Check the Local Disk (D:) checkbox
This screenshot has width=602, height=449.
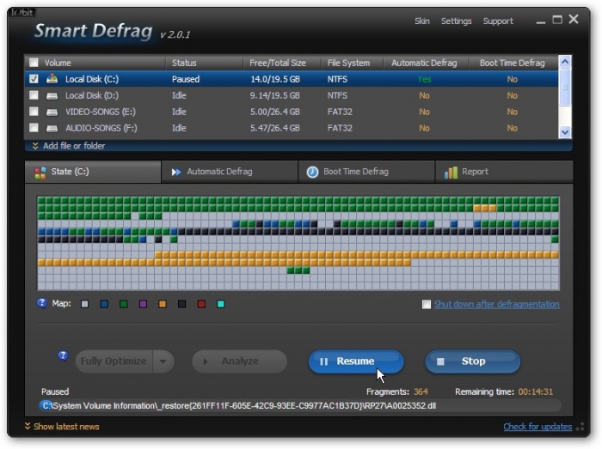coord(34,95)
